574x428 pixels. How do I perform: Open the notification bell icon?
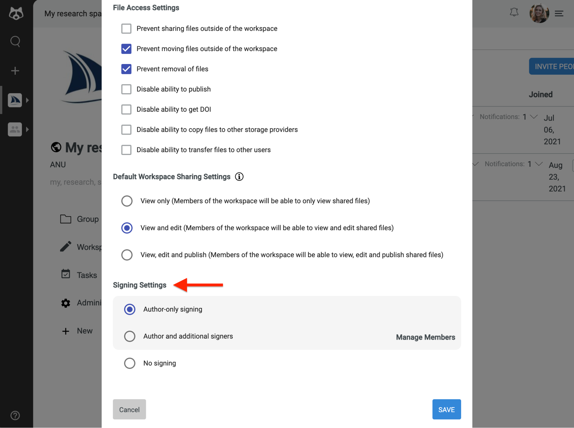[x=514, y=13]
